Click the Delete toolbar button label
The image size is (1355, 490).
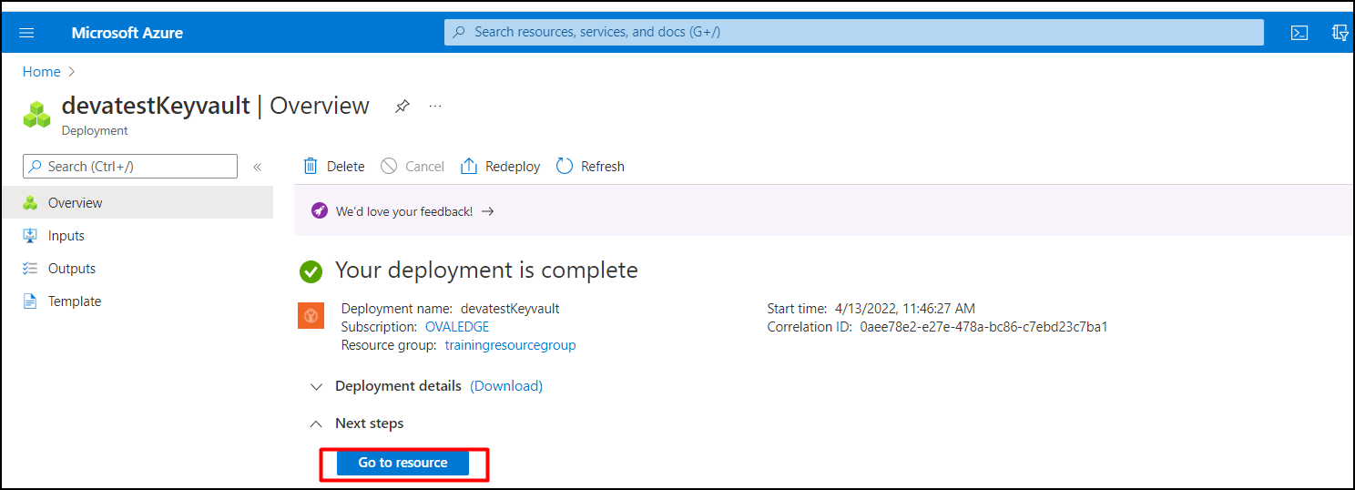[346, 167]
